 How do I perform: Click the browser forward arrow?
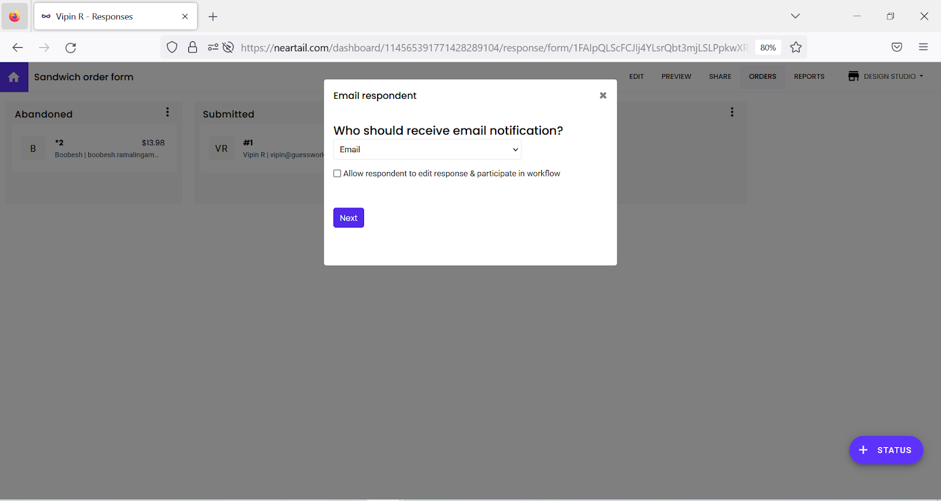[x=44, y=48]
